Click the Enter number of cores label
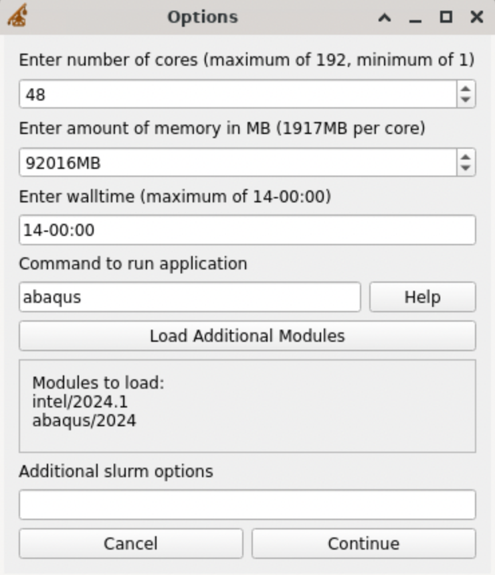Screen dimensions: 495x575 (x=247, y=60)
